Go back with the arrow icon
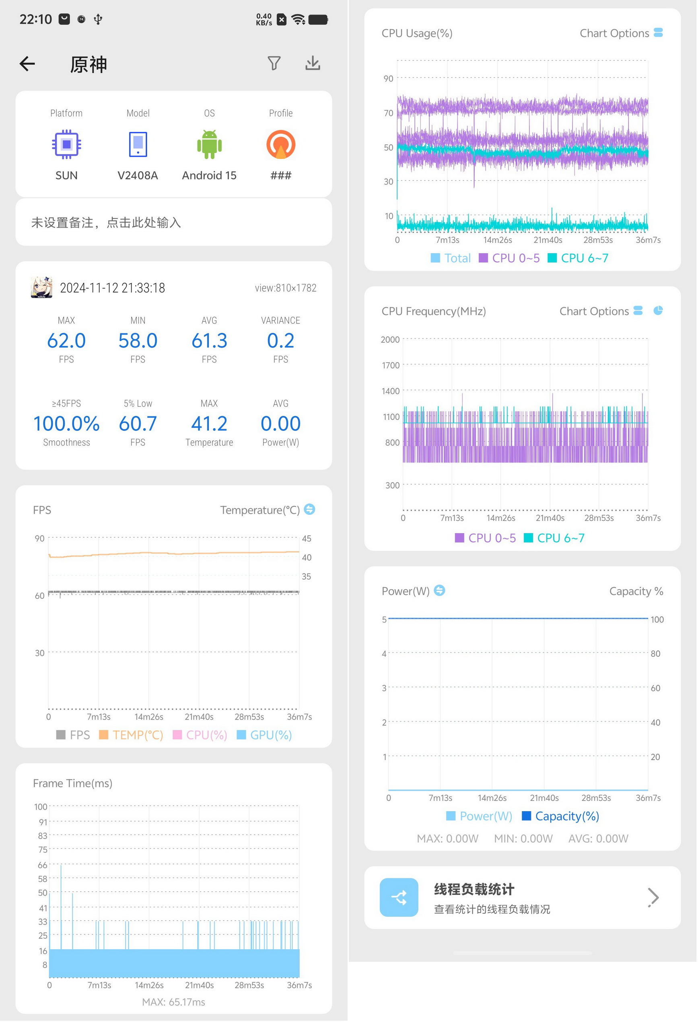This screenshot has width=698, height=1022. (x=27, y=64)
